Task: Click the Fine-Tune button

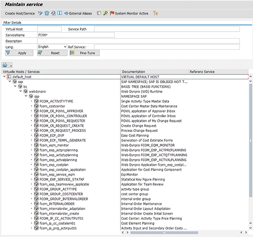Action: [x=85, y=53]
